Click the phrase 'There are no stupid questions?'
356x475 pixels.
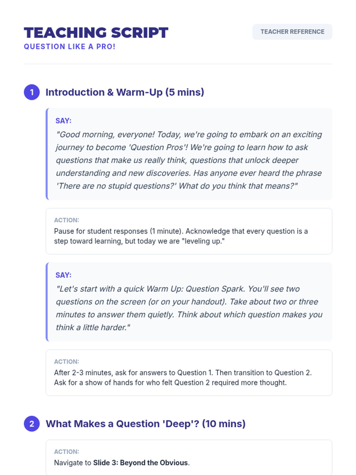point(116,186)
